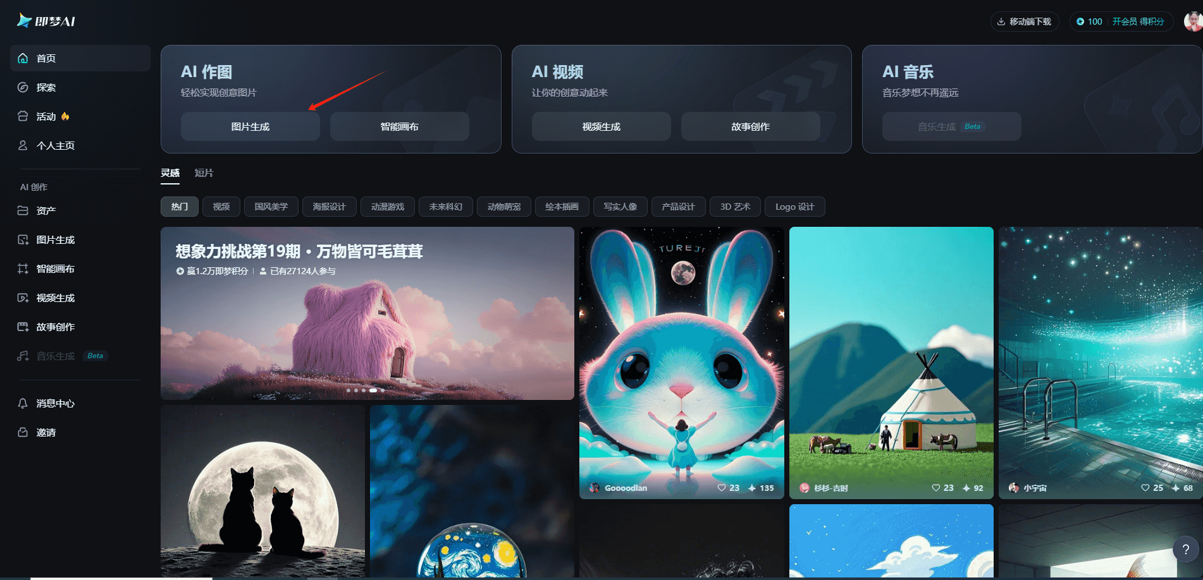
Task: Switch to the 灵感 tab
Action: [170, 173]
